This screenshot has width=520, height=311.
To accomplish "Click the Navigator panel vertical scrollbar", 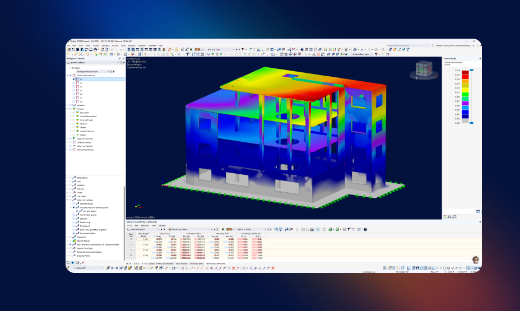I will tap(124, 222).
